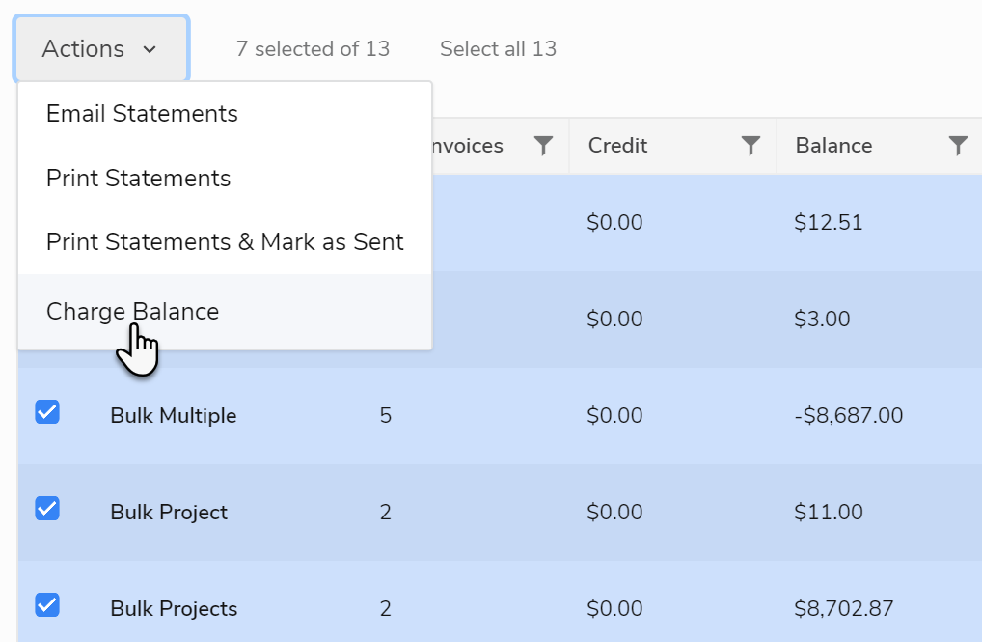The height and width of the screenshot is (642, 982).
Task: Click the Select all 13 link
Action: coord(498,49)
